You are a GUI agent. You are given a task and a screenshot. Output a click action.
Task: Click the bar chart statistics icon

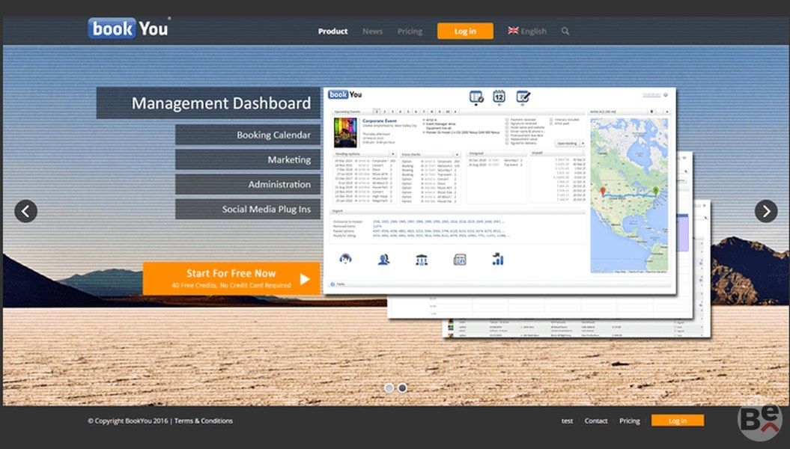point(498,259)
